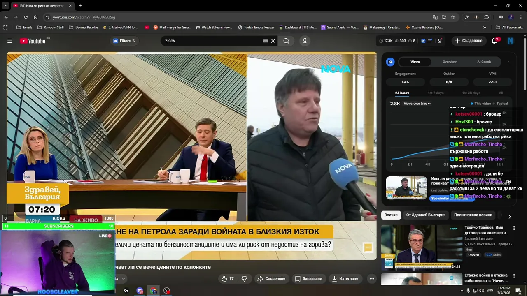
Task: Select the От Здравей България chip
Action: (x=426, y=215)
